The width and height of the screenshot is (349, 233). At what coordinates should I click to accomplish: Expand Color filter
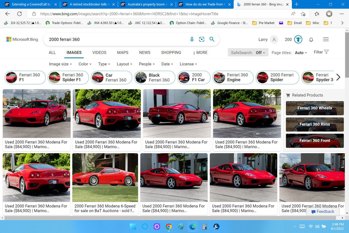coord(85,64)
